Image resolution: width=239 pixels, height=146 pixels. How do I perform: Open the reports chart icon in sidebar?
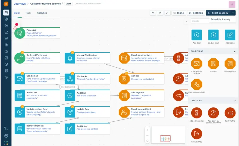(6, 32)
